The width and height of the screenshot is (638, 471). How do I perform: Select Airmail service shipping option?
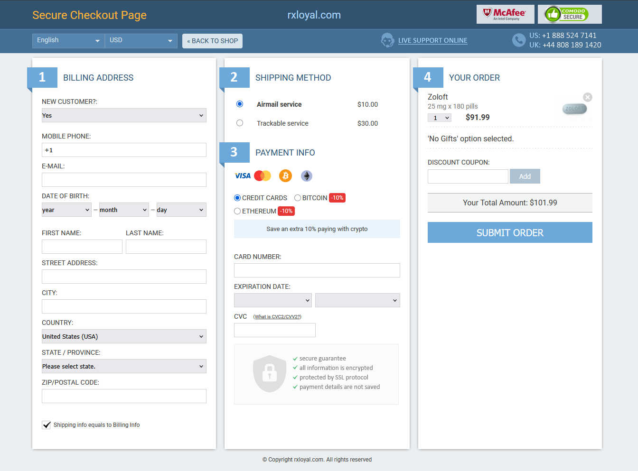tap(240, 104)
